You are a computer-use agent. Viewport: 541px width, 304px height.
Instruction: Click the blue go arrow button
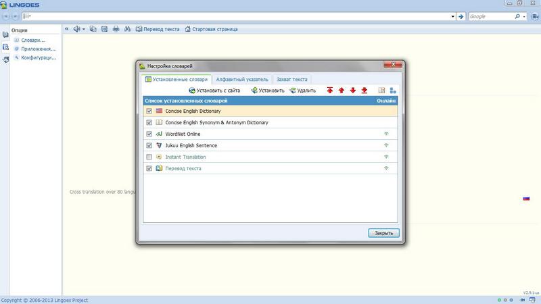point(461,16)
